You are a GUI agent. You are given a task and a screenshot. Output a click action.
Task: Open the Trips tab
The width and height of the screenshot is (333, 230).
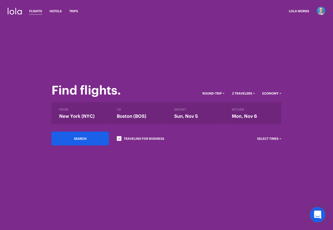tap(74, 11)
